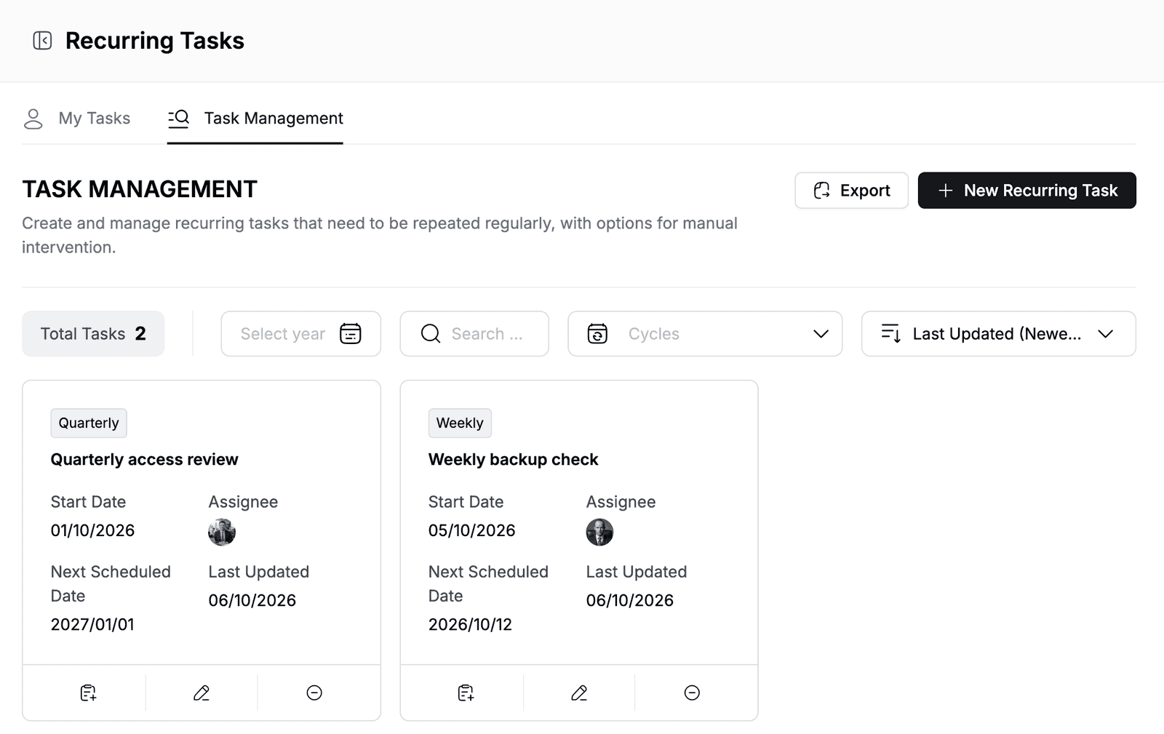1164x734 pixels.
Task: Click the Recurring Tasks page heading
Action: click(x=155, y=41)
